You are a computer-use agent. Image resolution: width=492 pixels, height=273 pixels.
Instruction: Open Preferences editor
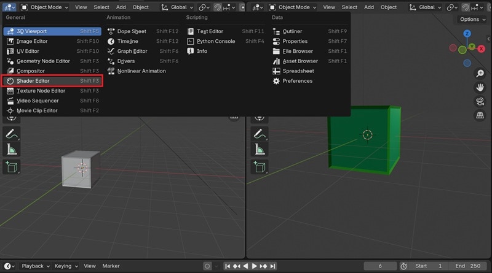tap(310, 81)
